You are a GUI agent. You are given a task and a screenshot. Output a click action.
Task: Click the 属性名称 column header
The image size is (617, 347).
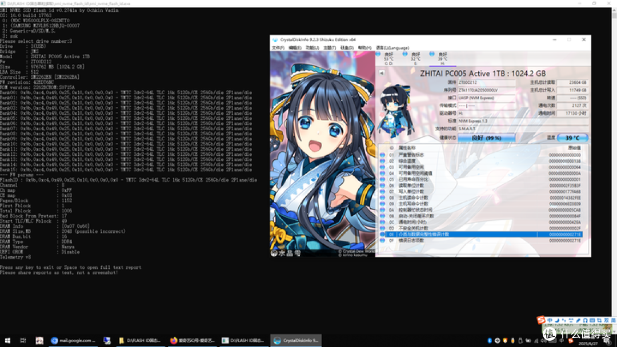click(x=407, y=148)
